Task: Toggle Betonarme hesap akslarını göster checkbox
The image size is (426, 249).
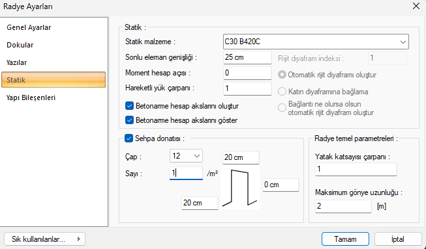Action: (129, 120)
